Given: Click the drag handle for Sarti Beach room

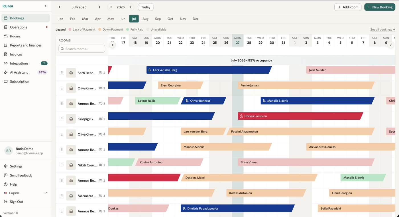Looking at the screenshot, I should click(62, 73).
